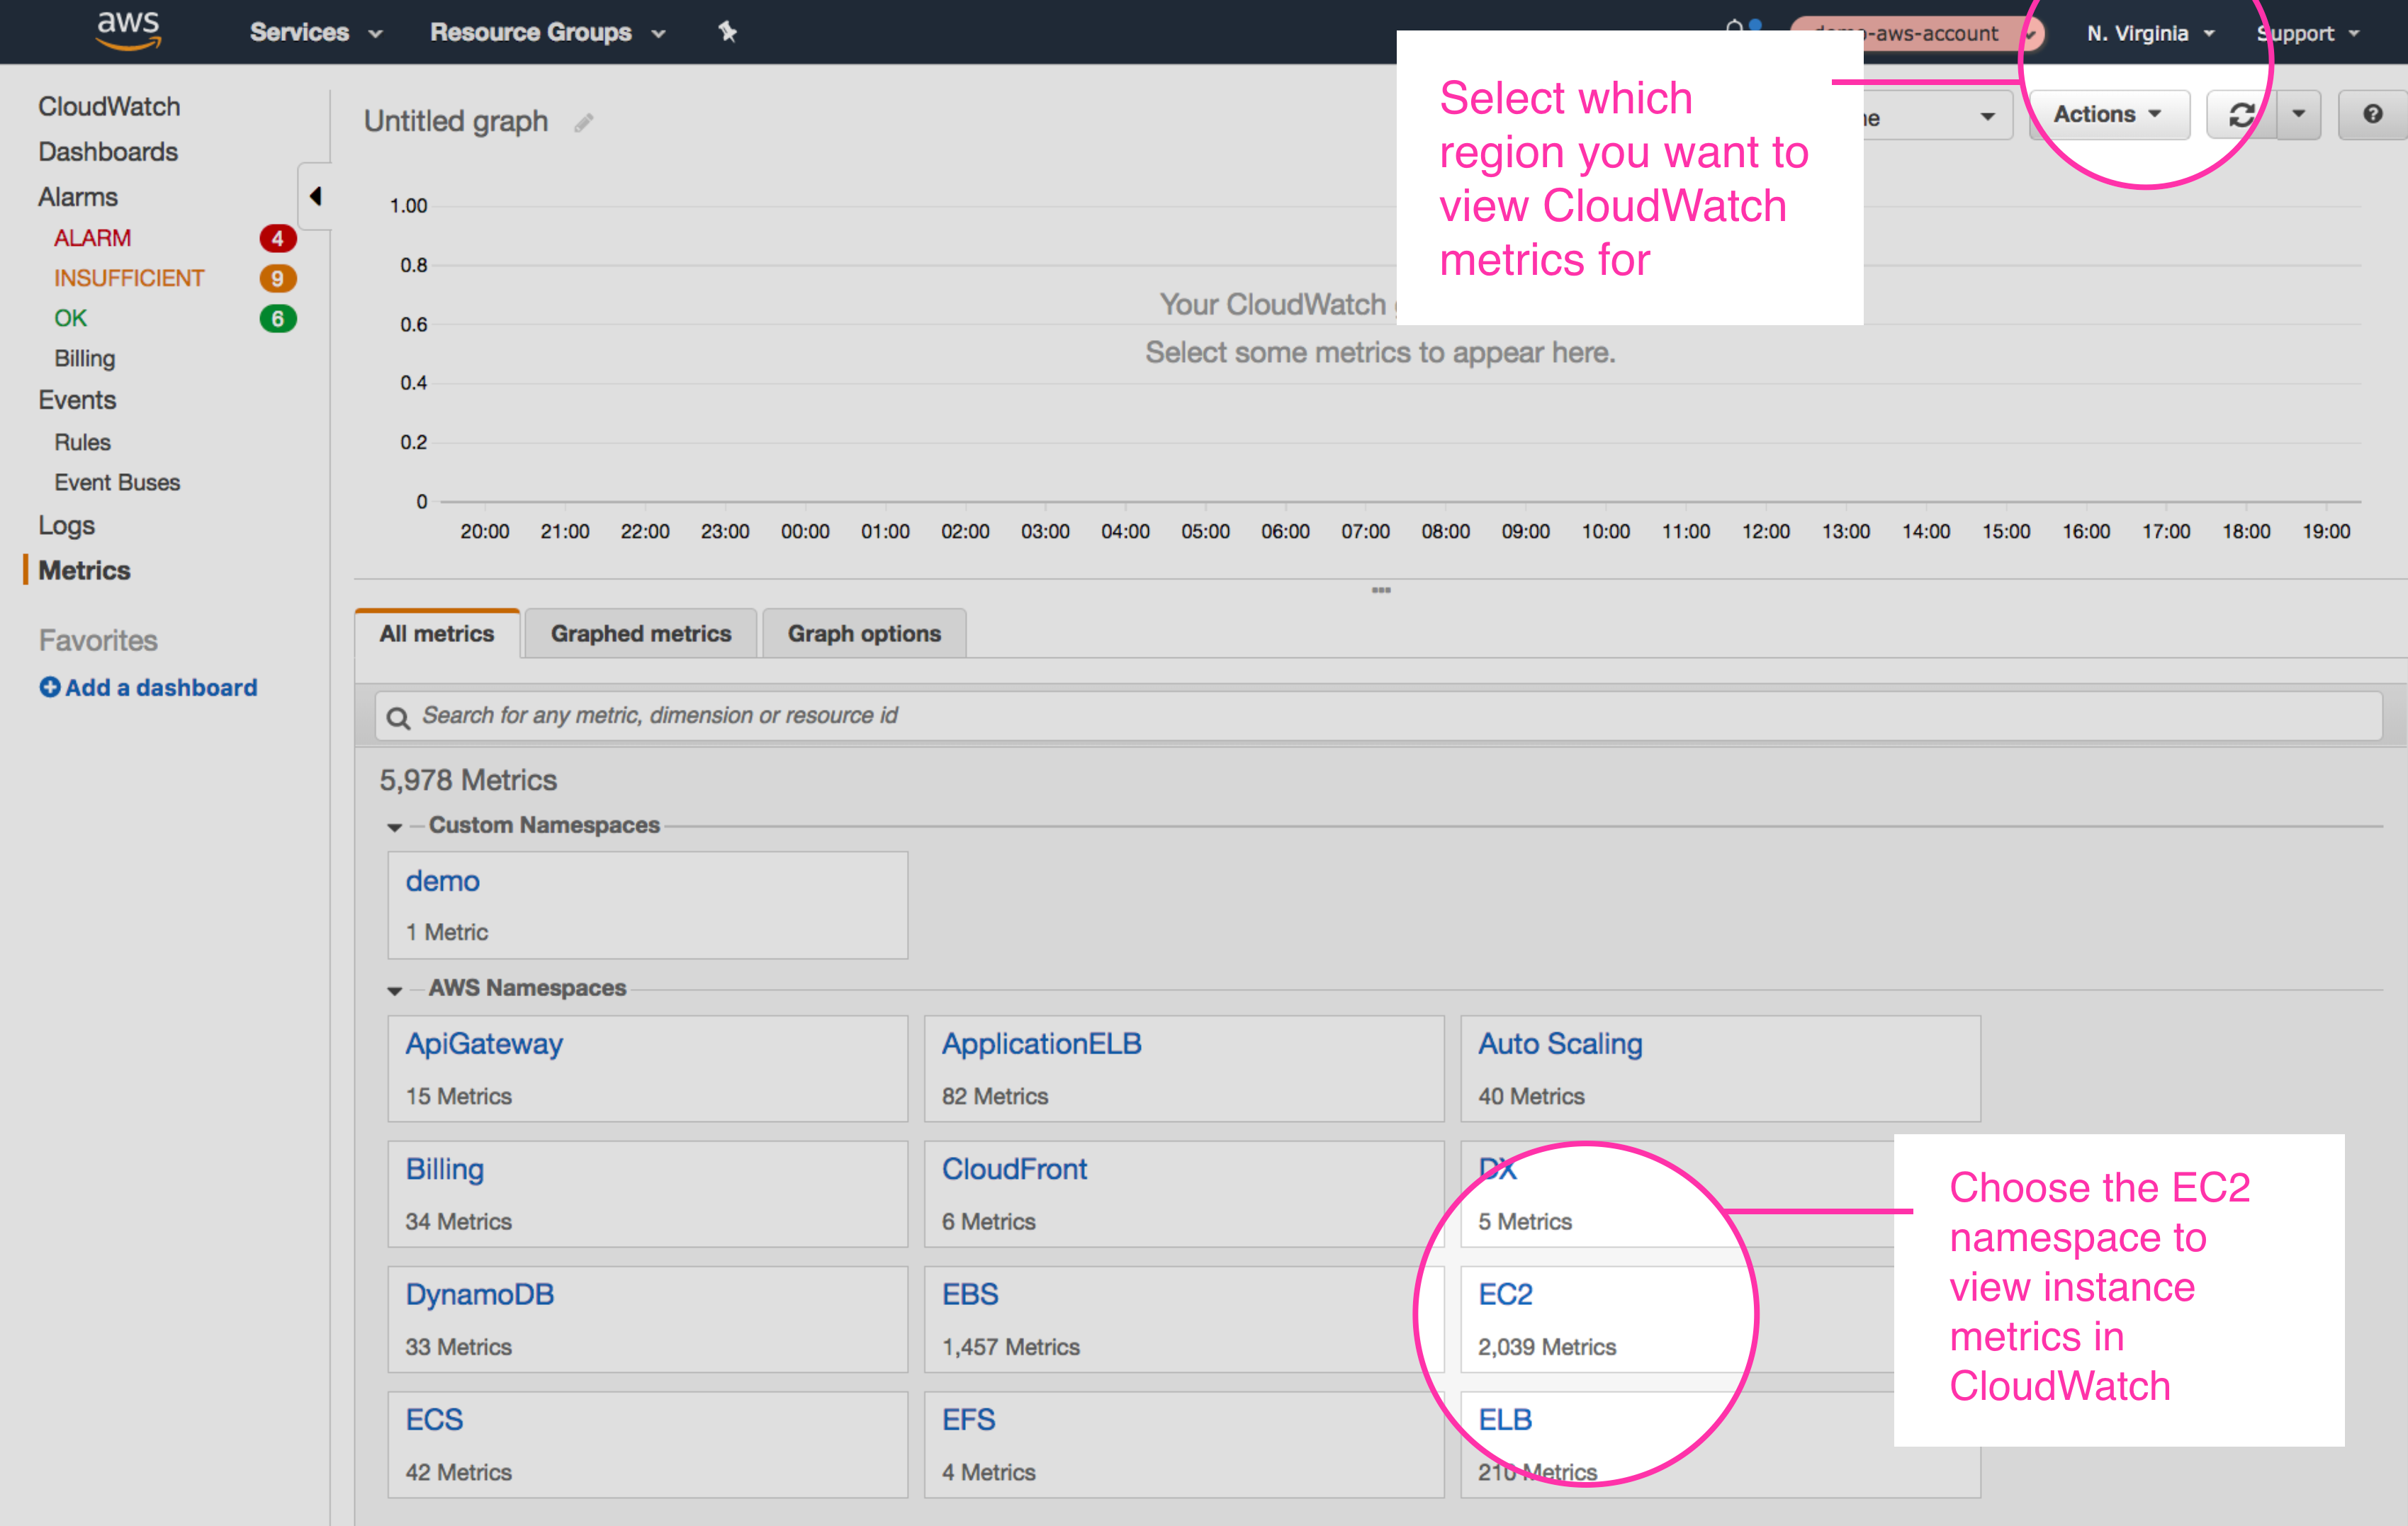Screen dimensions: 2408x1526
Task: Click the pin icon in the top navigation bar
Action: tap(727, 32)
